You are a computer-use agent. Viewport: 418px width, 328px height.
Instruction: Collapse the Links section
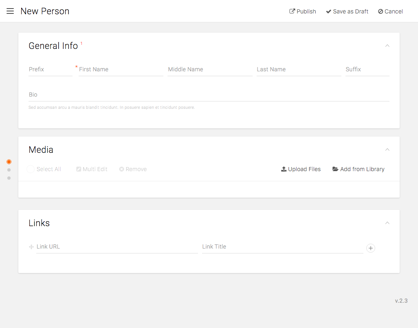click(387, 223)
